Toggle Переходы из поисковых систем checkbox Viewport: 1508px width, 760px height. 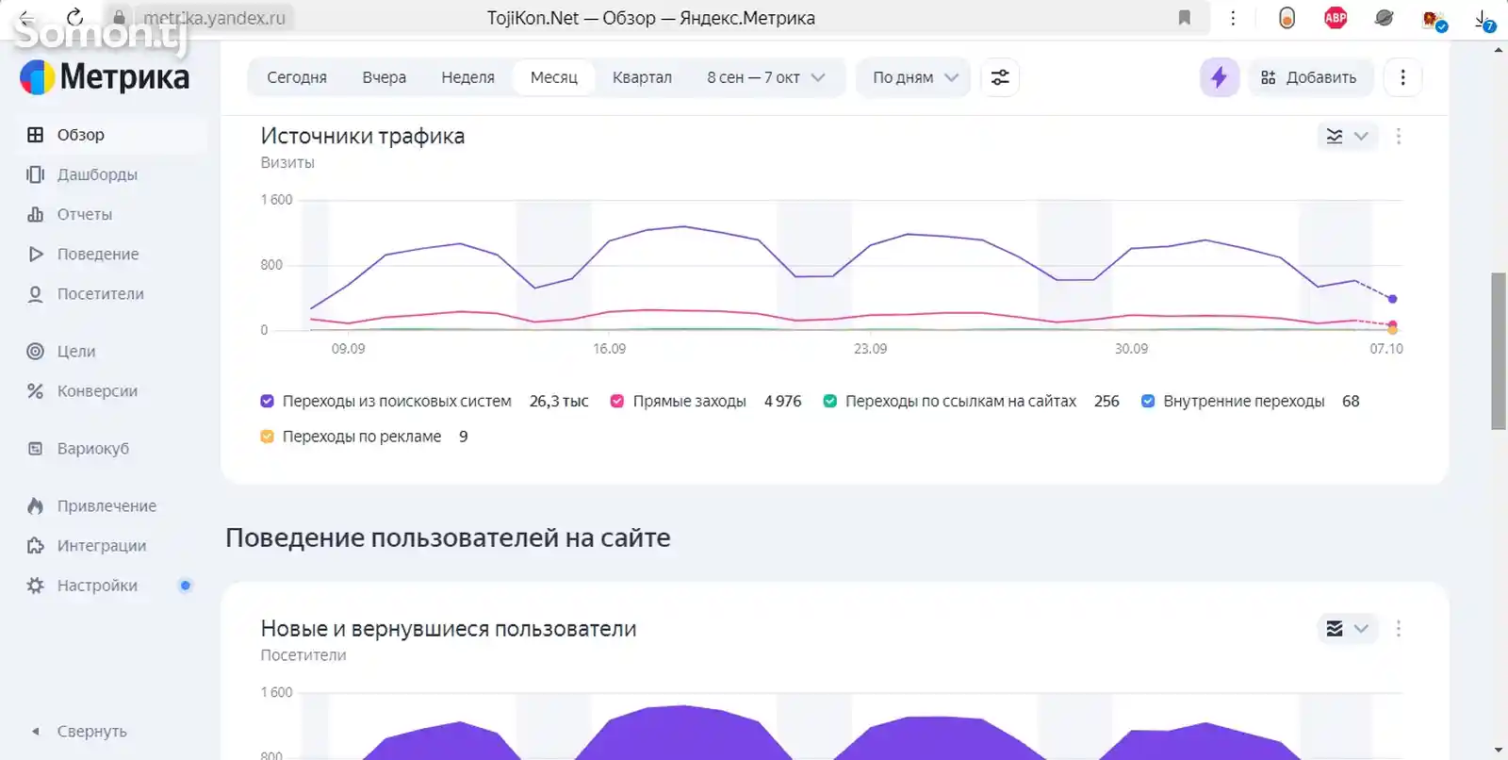[267, 401]
